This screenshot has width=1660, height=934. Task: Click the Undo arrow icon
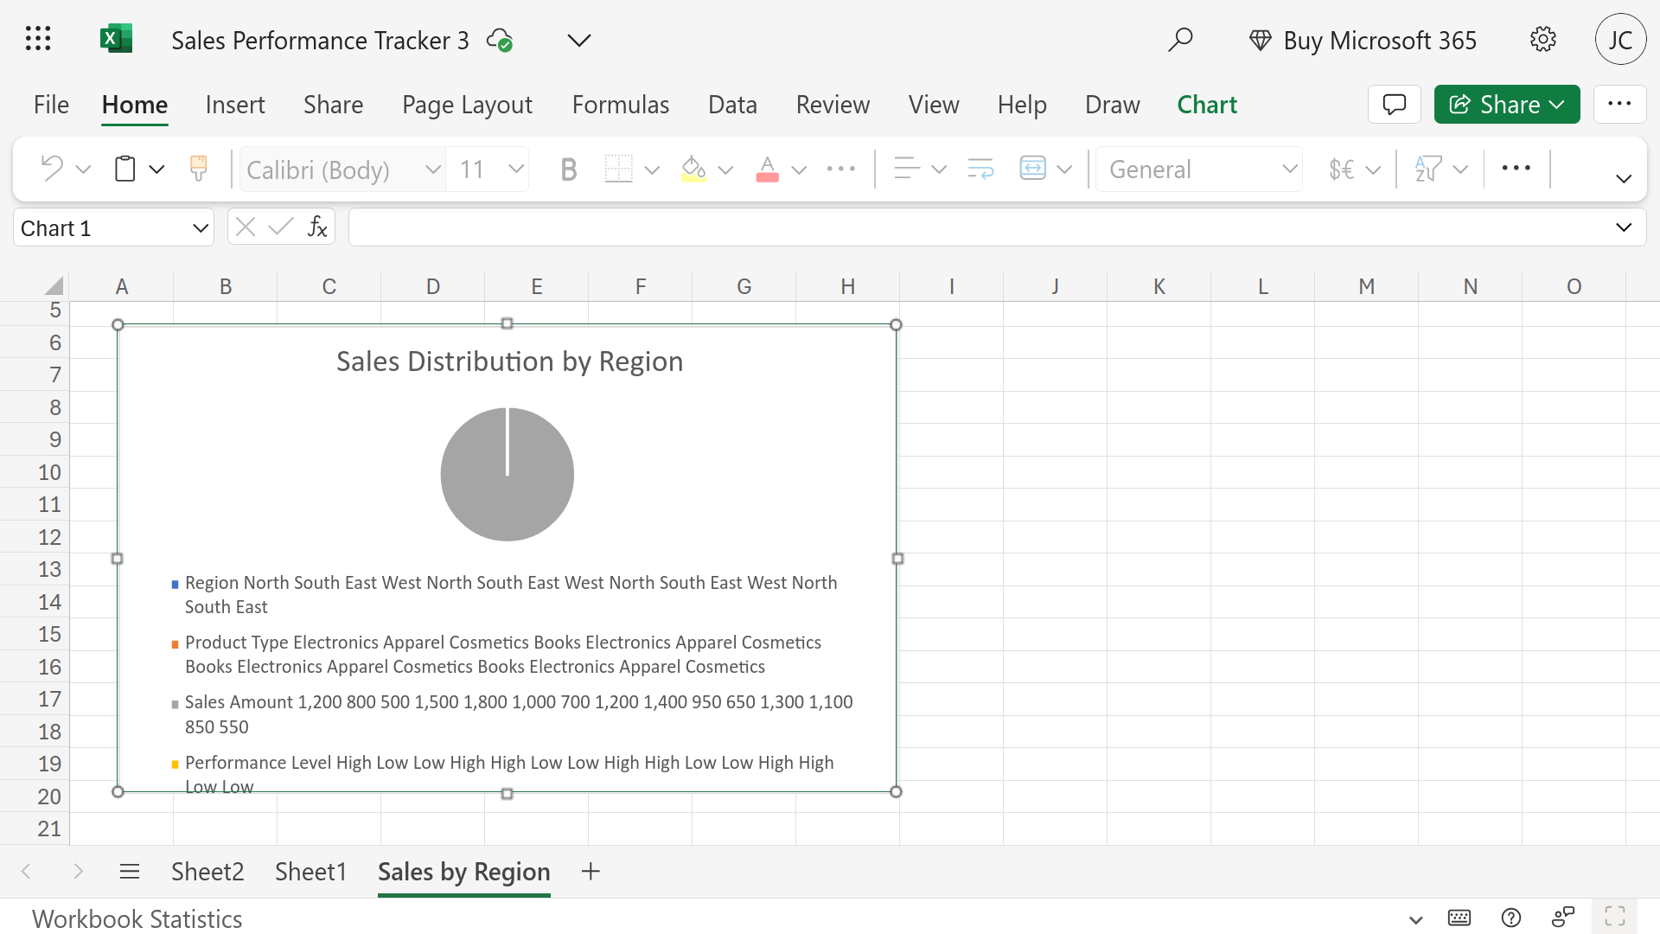tap(52, 169)
